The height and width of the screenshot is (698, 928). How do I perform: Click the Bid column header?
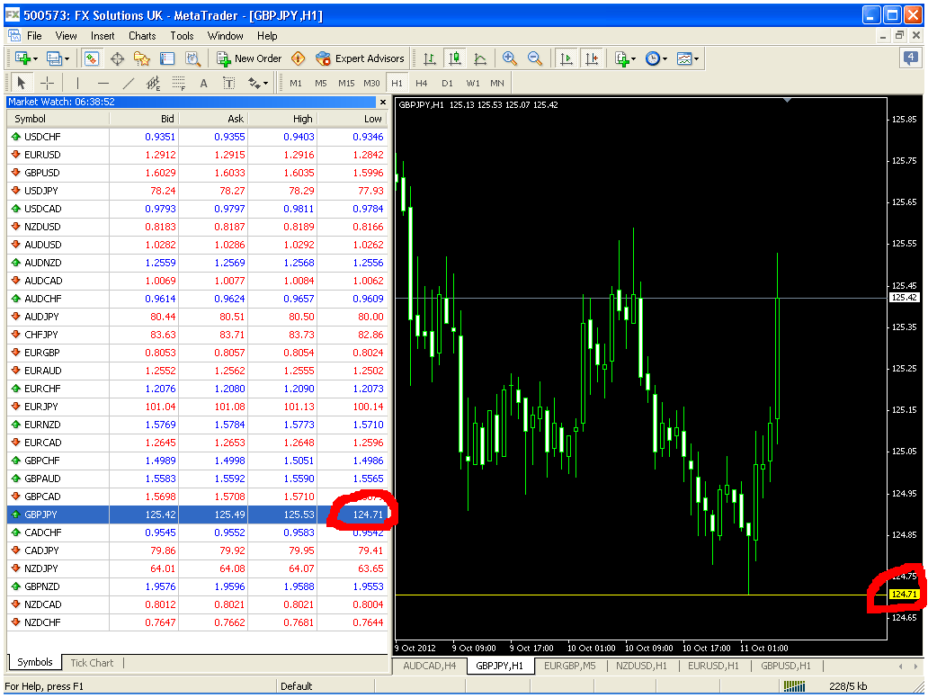[144, 119]
